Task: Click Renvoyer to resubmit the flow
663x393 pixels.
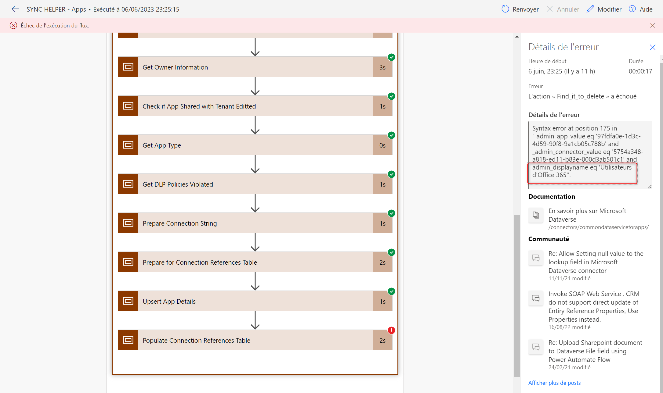Action: click(525, 9)
